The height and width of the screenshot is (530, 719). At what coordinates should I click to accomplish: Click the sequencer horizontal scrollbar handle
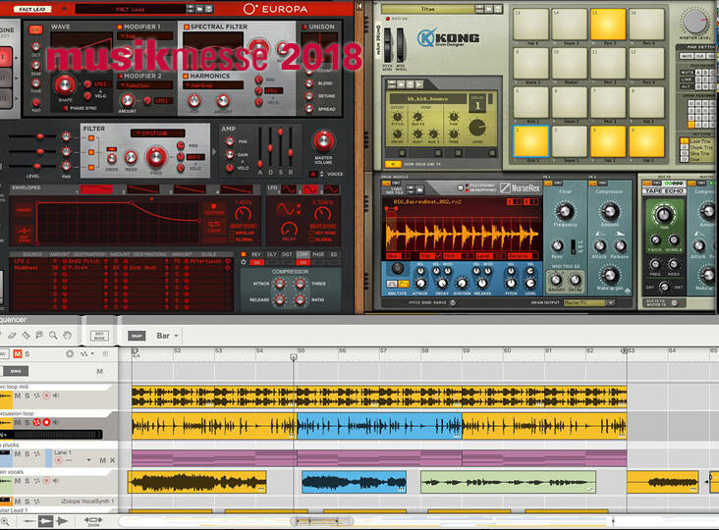tap(322, 521)
